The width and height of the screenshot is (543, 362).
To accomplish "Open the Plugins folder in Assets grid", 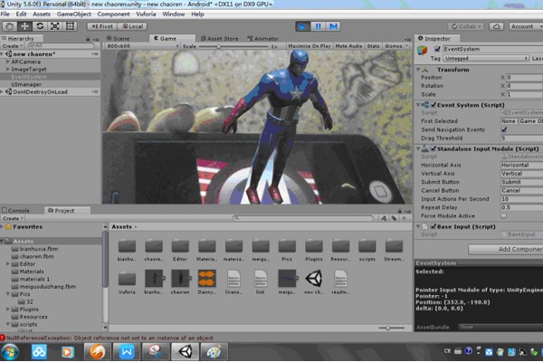I will (314, 250).
